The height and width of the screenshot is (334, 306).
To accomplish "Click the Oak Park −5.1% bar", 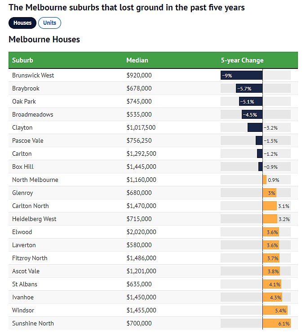I will (x=251, y=102).
